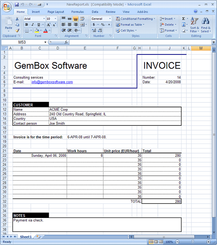
Task: Click the Fill down-arrow icon in Editing
Action: 183,24
